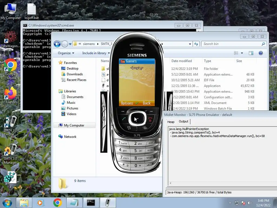Screen dimensions: 277x208
Task: Click the Explorer back arrow button
Action: pyautogui.click(x=57, y=44)
